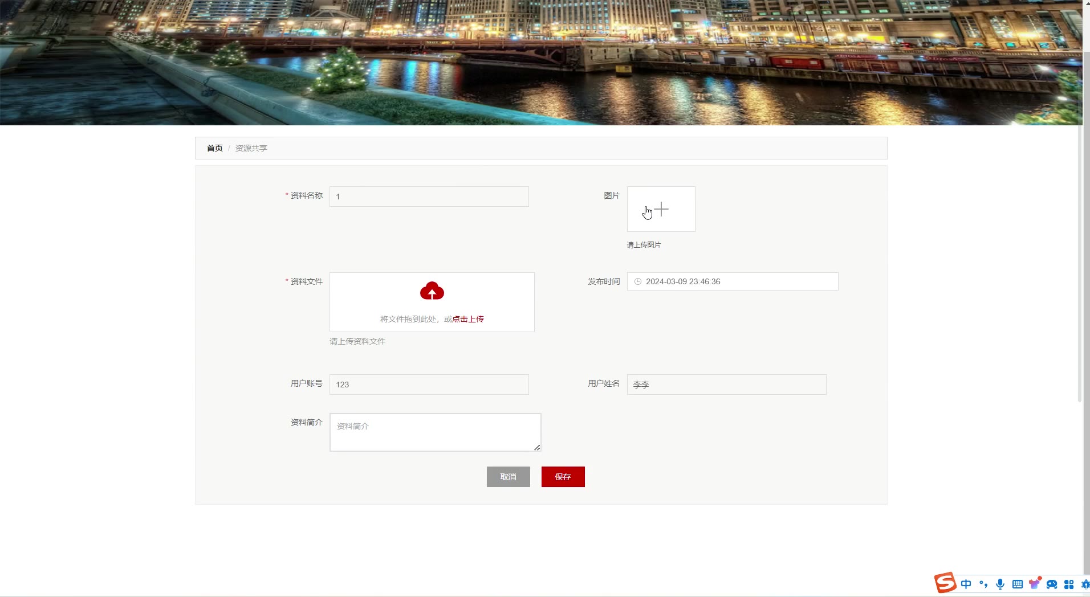Click 资源共享 breadcrumb item
The width and height of the screenshot is (1090, 597).
251,148
